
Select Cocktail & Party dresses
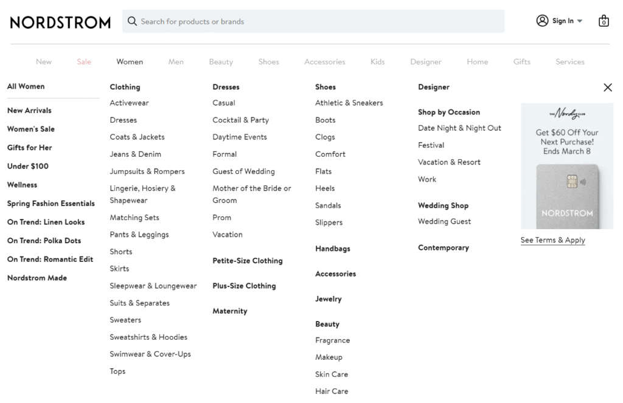pyautogui.click(x=240, y=120)
